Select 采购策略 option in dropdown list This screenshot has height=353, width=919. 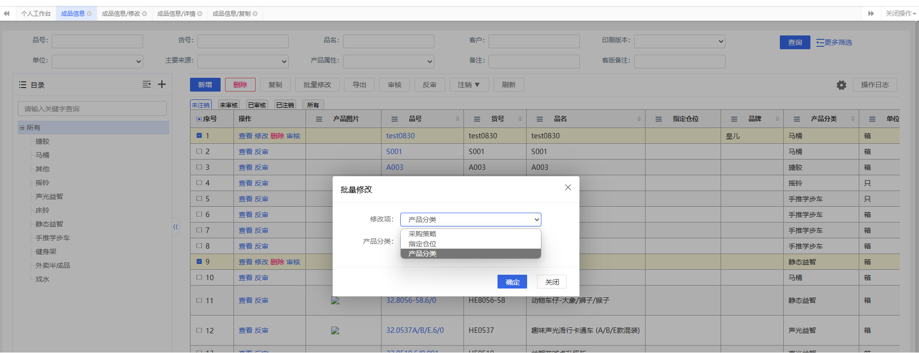[471, 234]
